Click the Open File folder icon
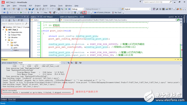The width and height of the screenshot is (187, 105). (x=27, y=9)
